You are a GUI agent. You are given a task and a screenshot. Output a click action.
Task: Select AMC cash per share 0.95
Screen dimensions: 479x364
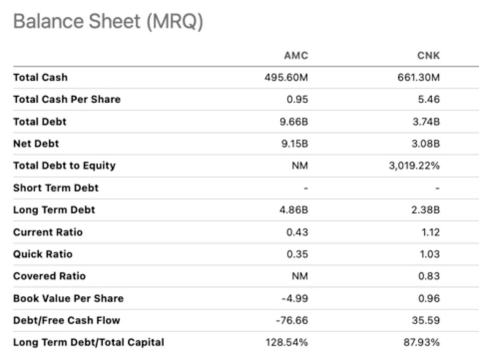[x=297, y=100]
